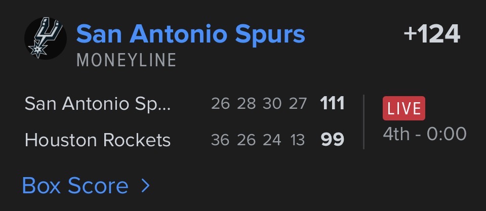The image size is (486, 211).
Task: Click the Houston Rockets team row name
Action: tap(98, 140)
